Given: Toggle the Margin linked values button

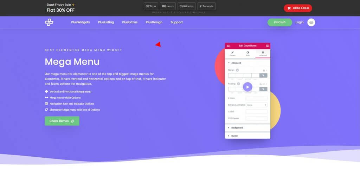Looking at the screenshot, I should pyautogui.click(x=263, y=76).
